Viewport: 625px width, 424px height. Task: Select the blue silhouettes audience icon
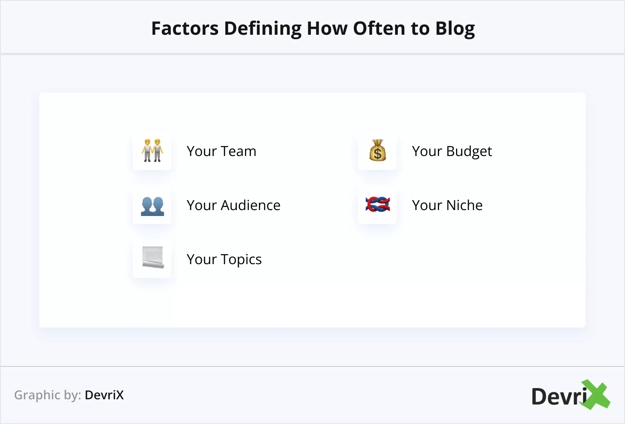(x=152, y=205)
